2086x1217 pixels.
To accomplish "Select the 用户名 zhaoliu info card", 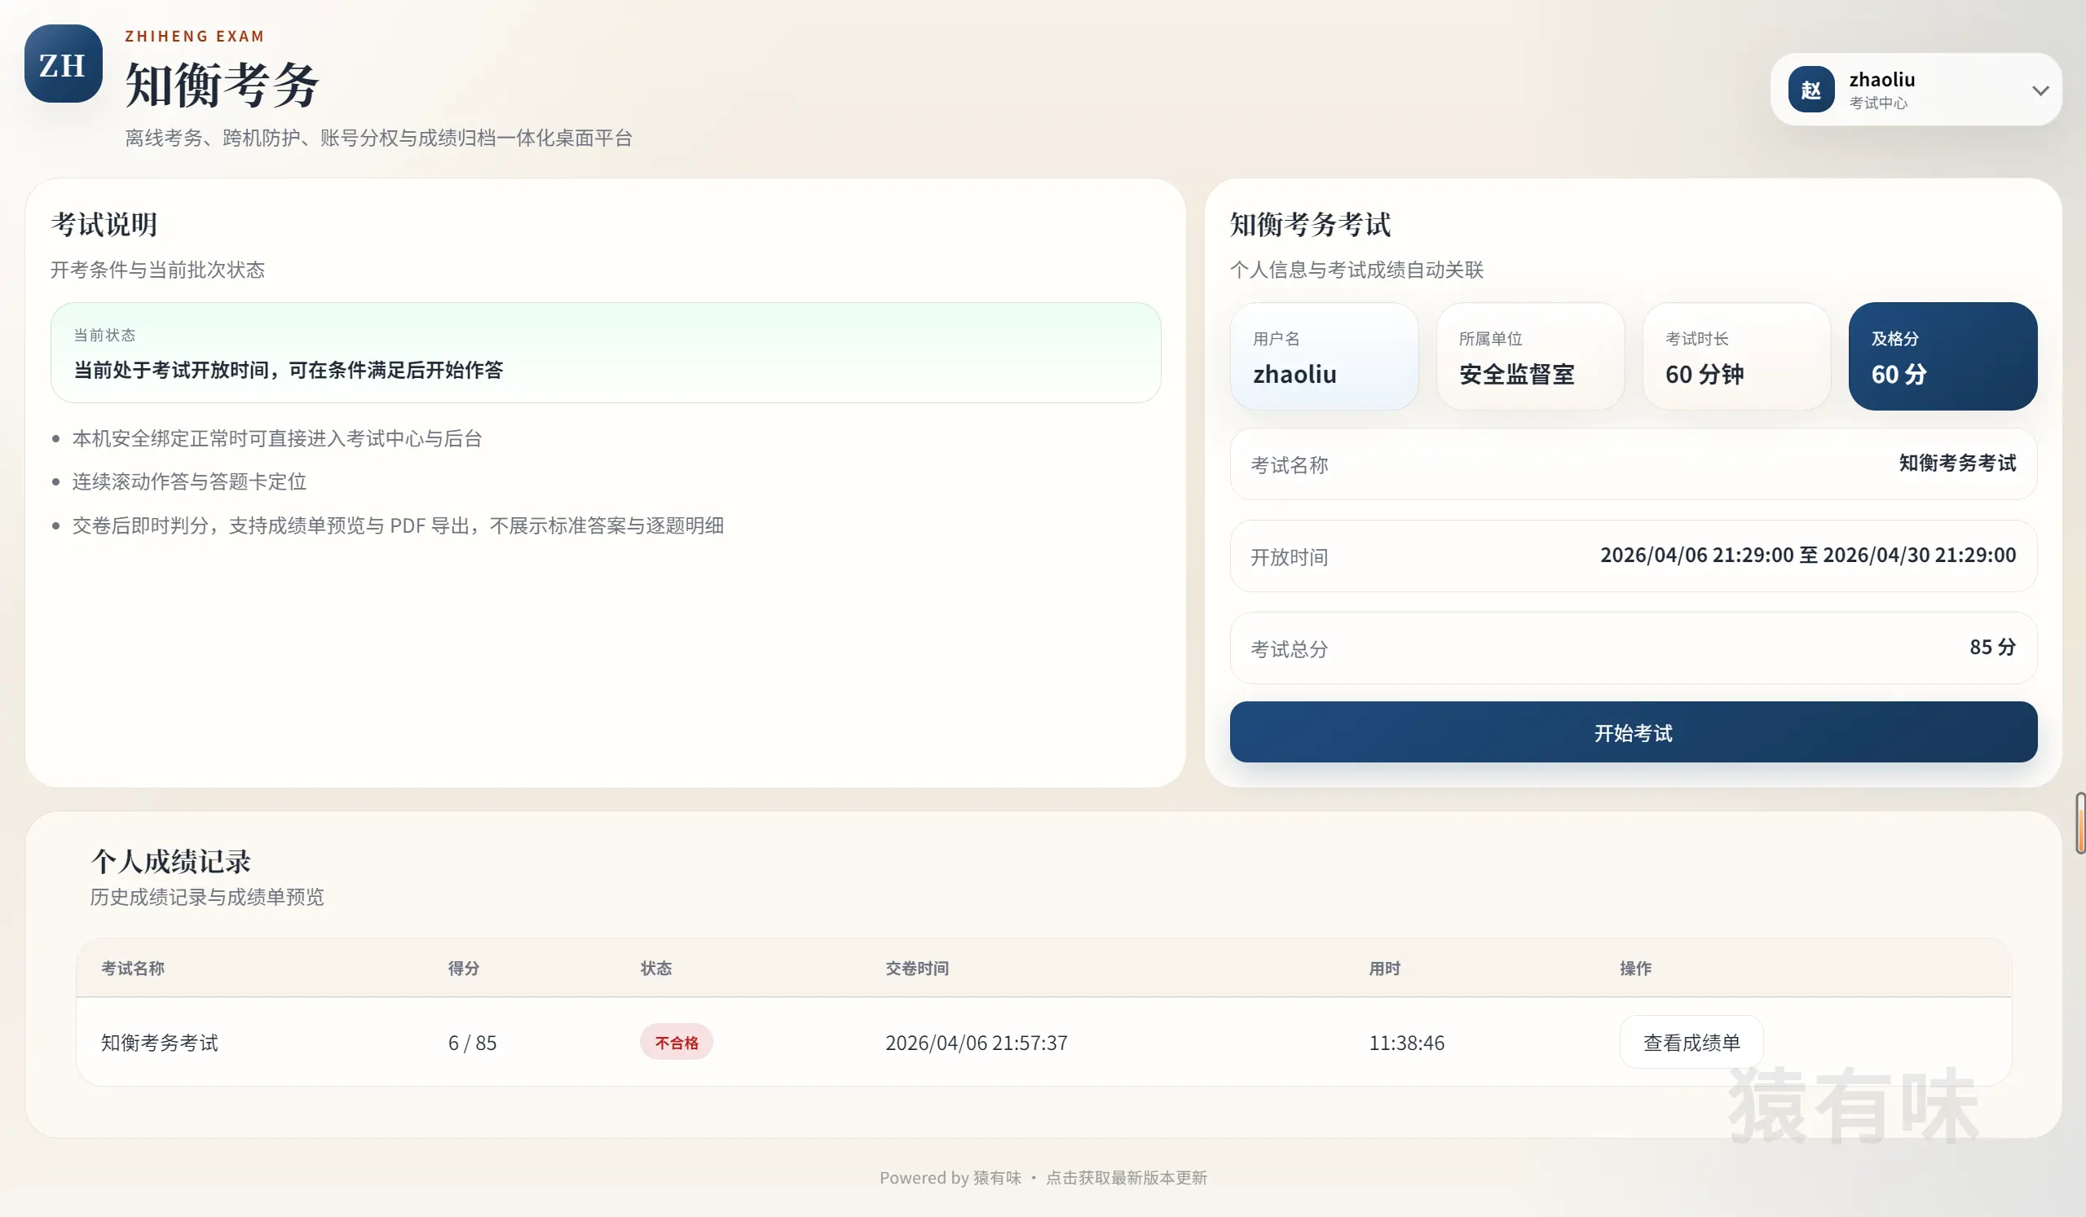I will (x=1325, y=357).
